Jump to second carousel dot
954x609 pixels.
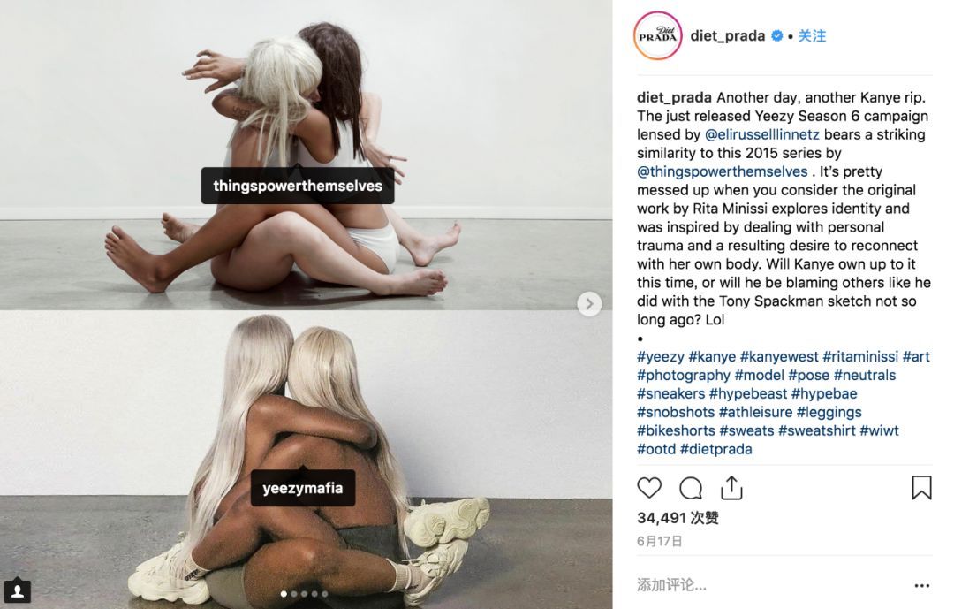[294, 594]
